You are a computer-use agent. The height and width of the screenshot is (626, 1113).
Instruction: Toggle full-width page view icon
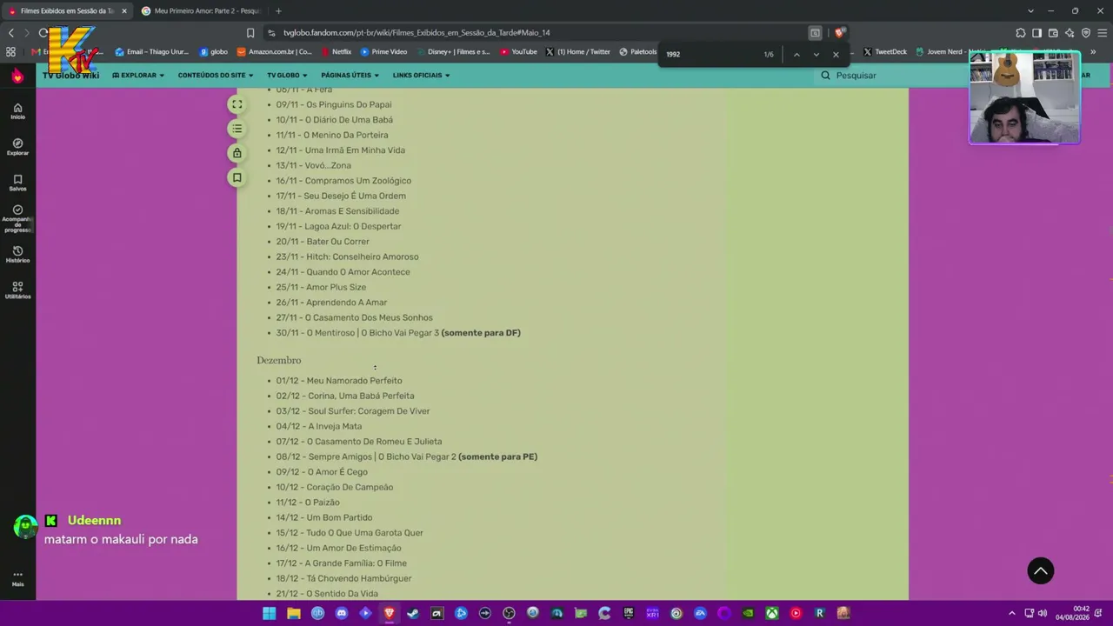(237, 104)
